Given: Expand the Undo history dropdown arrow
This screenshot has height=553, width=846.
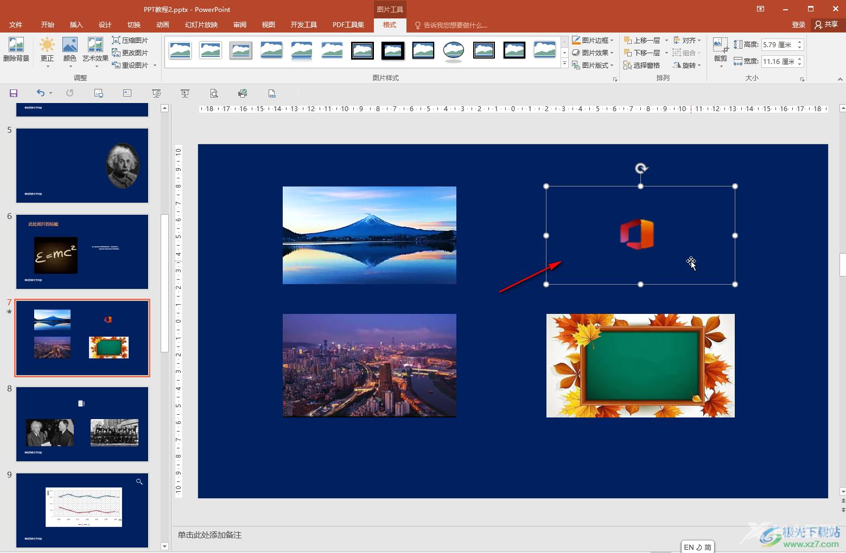Looking at the screenshot, I should click(51, 93).
